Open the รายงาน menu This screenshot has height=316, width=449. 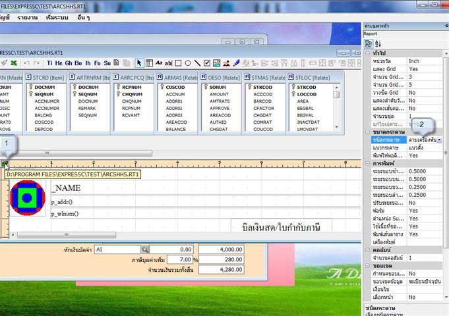pyautogui.click(x=27, y=17)
